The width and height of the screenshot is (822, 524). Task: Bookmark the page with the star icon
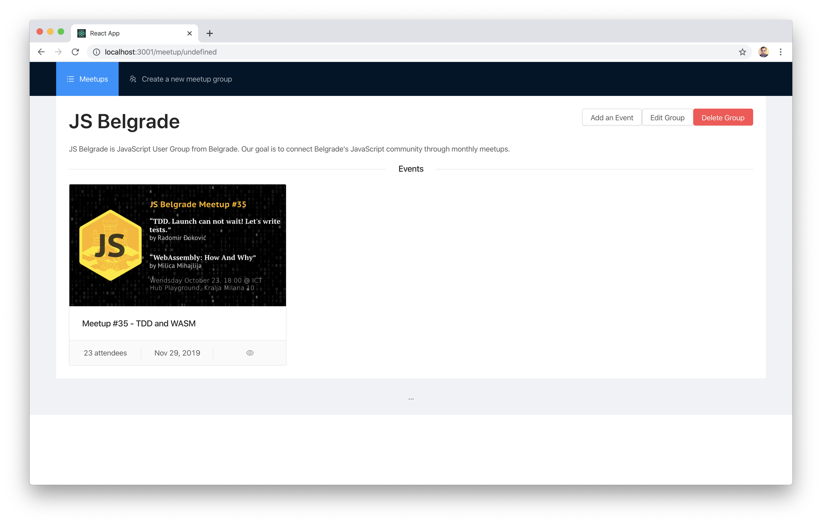click(742, 52)
